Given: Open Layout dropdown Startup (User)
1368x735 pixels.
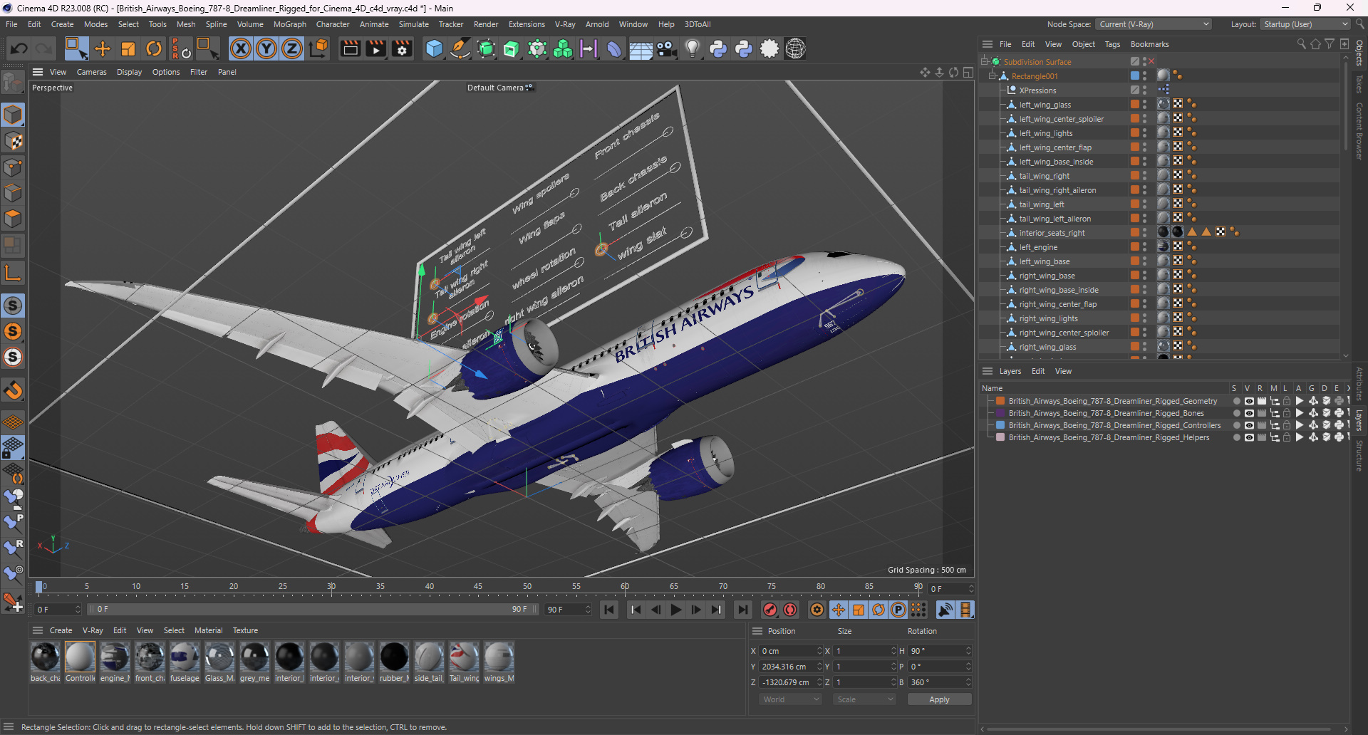Looking at the screenshot, I should tap(1305, 24).
